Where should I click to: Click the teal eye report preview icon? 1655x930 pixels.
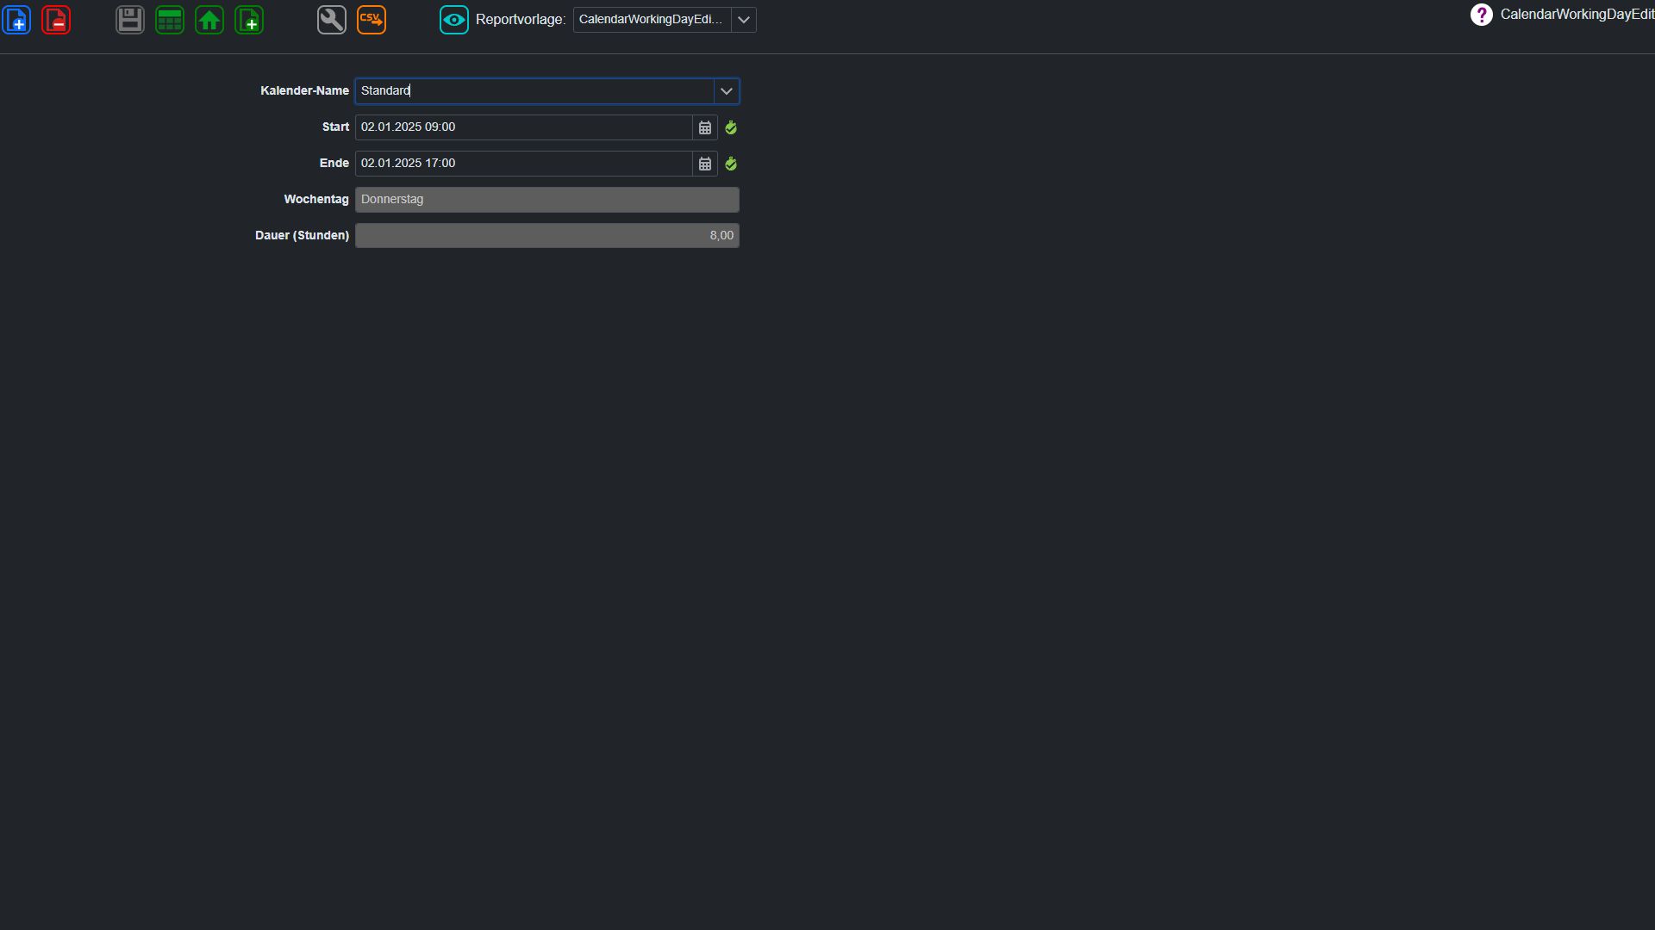point(454,20)
